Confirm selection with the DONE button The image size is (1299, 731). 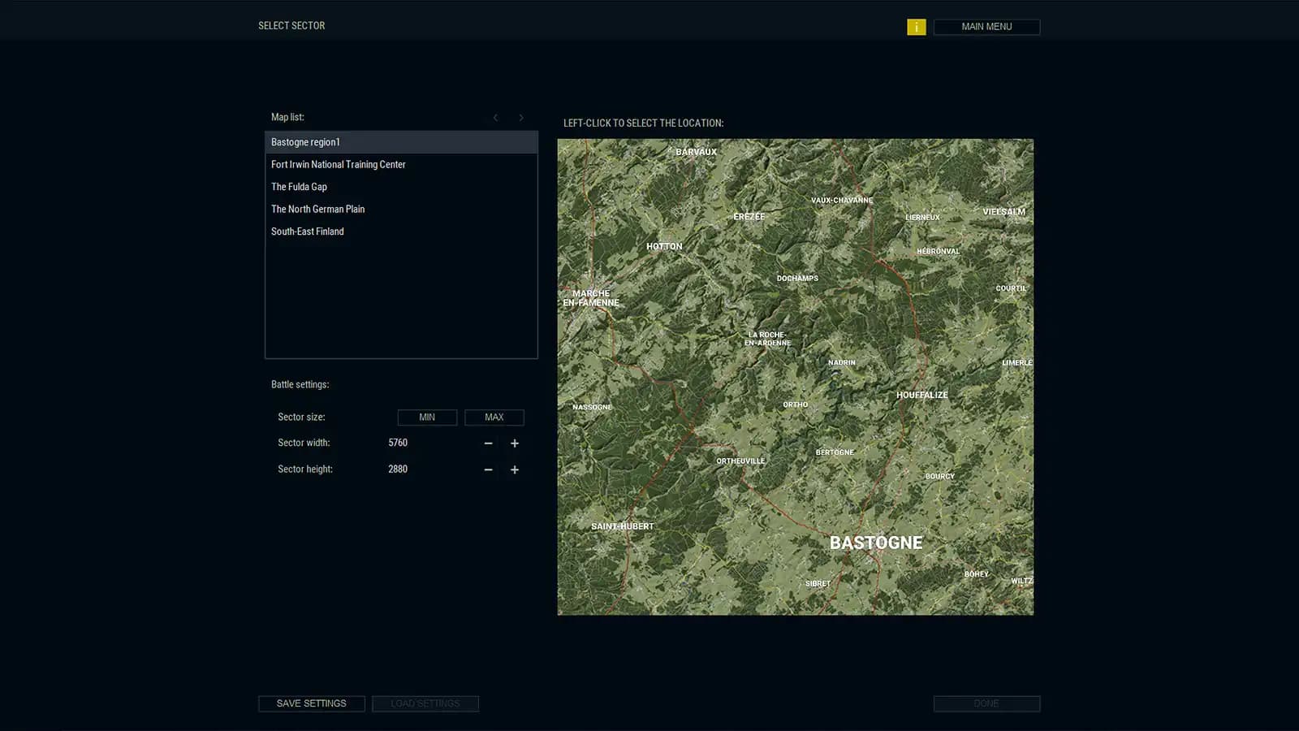[986, 703]
